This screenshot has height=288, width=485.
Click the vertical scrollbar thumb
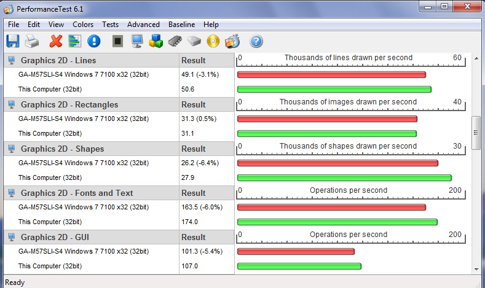(x=476, y=133)
